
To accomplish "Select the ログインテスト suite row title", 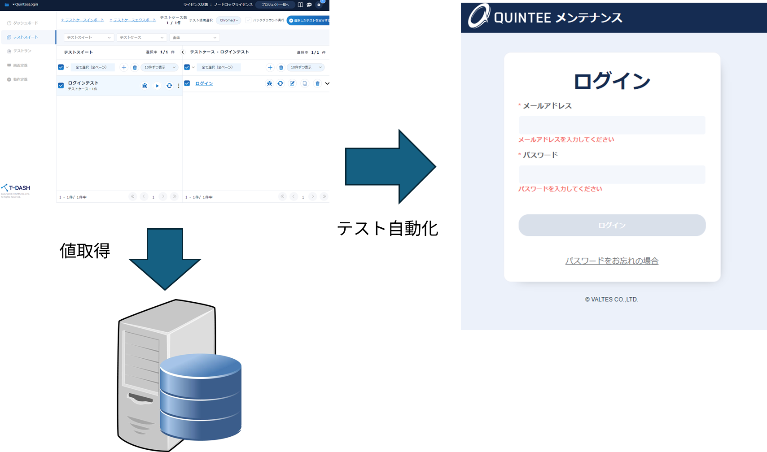I will tap(83, 83).
